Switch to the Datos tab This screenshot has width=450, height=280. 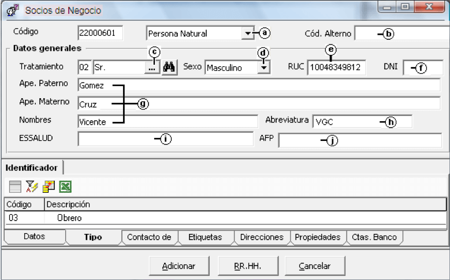click(x=35, y=237)
